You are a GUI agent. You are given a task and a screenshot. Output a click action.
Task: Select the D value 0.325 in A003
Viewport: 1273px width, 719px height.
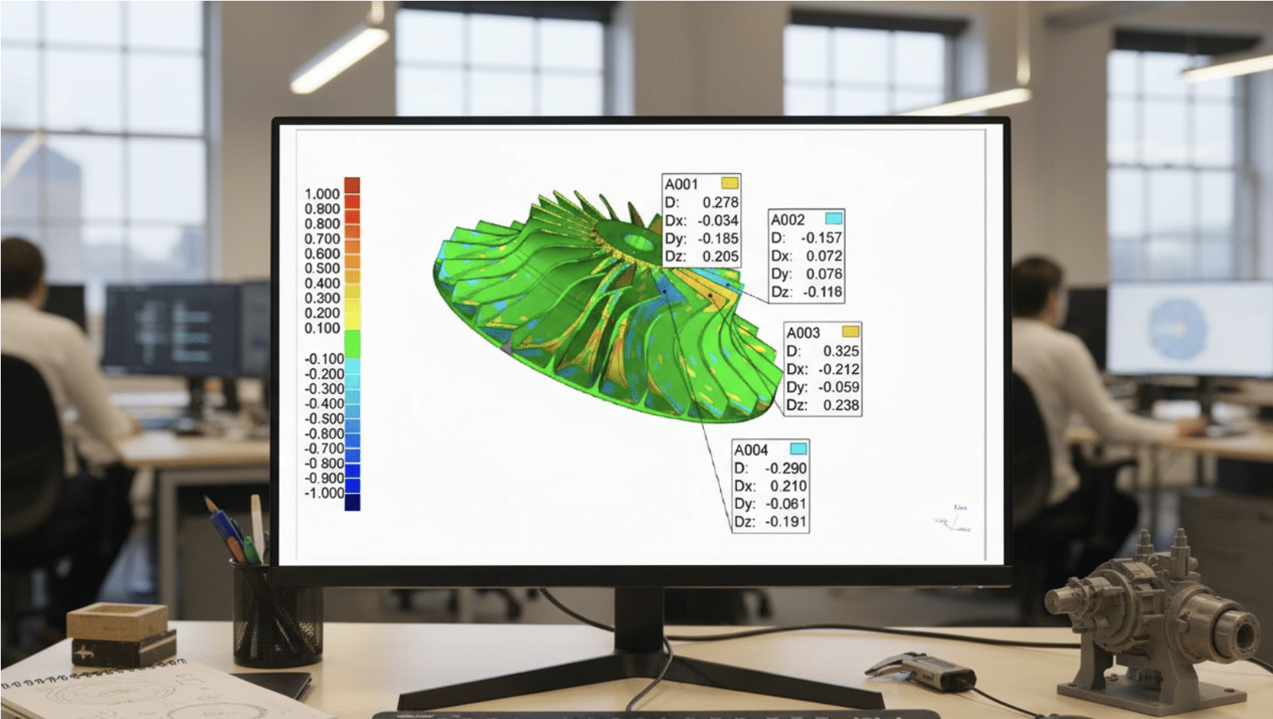click(x=840, y=351)
